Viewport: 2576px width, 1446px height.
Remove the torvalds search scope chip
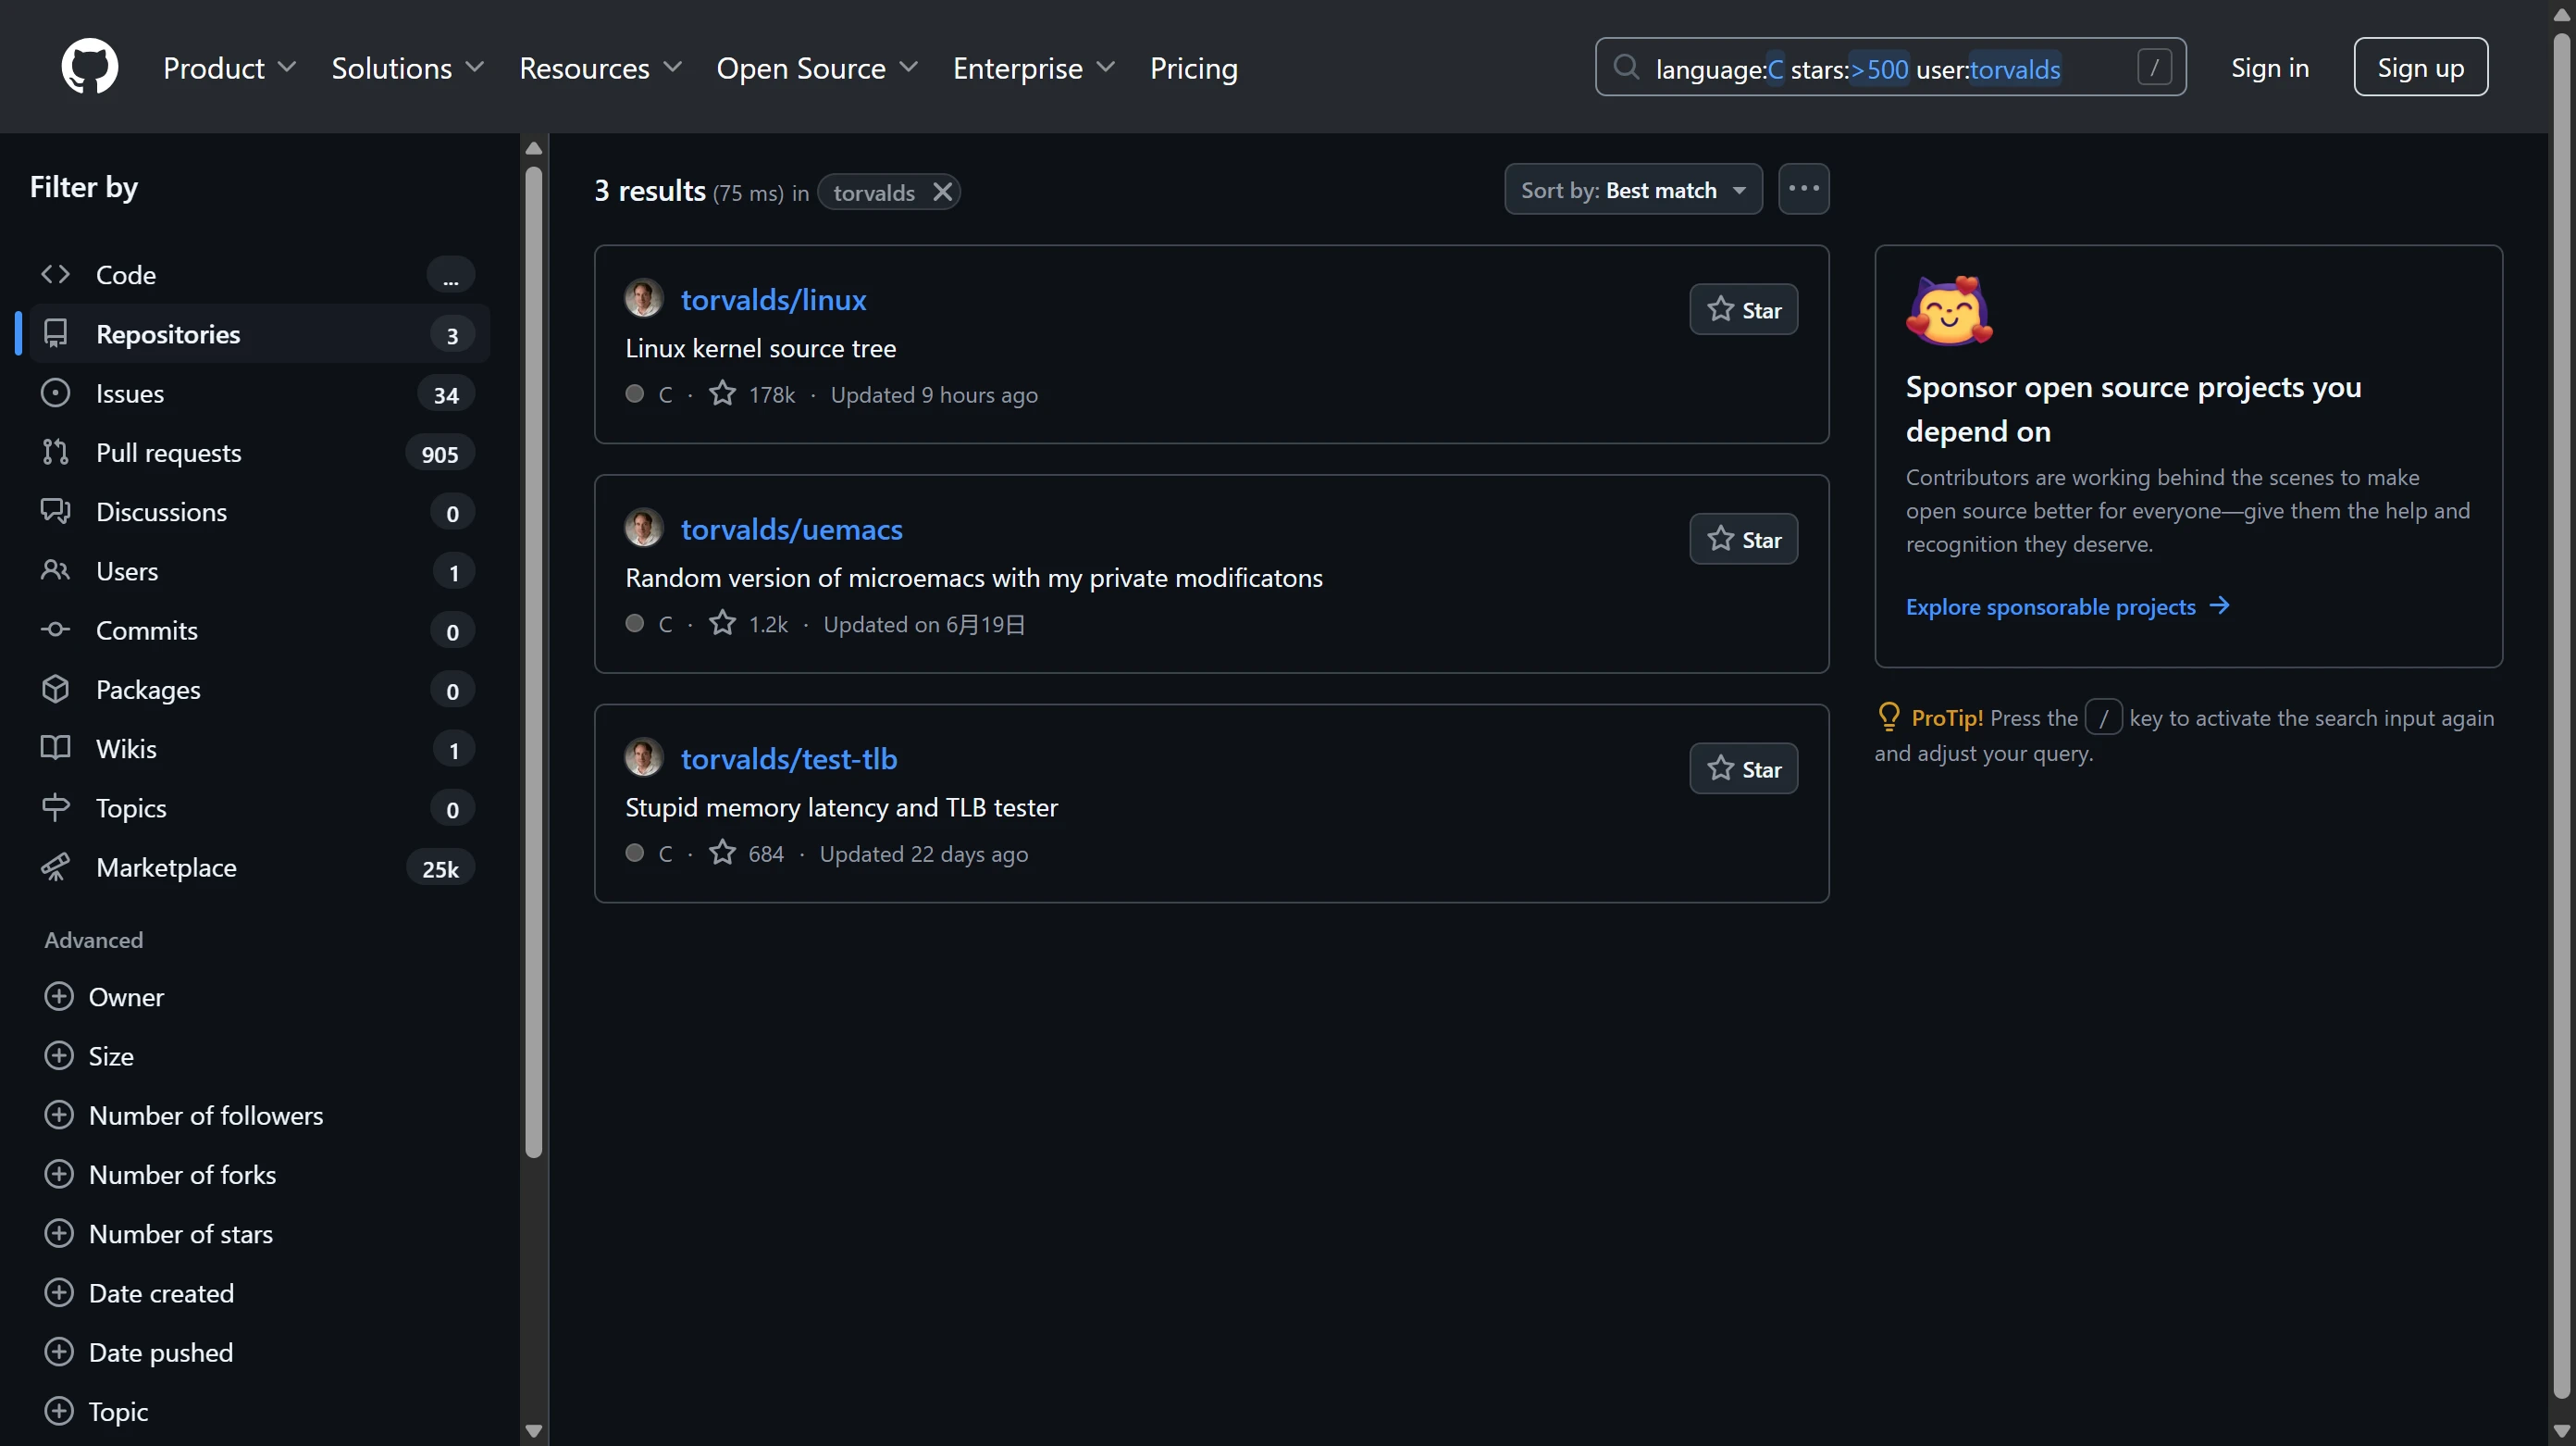(942, 191)
